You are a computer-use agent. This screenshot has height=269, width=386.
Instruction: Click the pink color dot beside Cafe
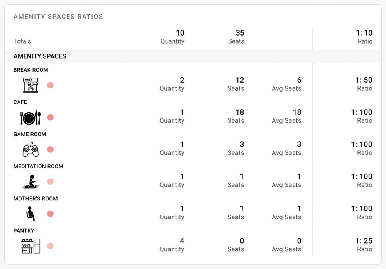coord(51,117)
